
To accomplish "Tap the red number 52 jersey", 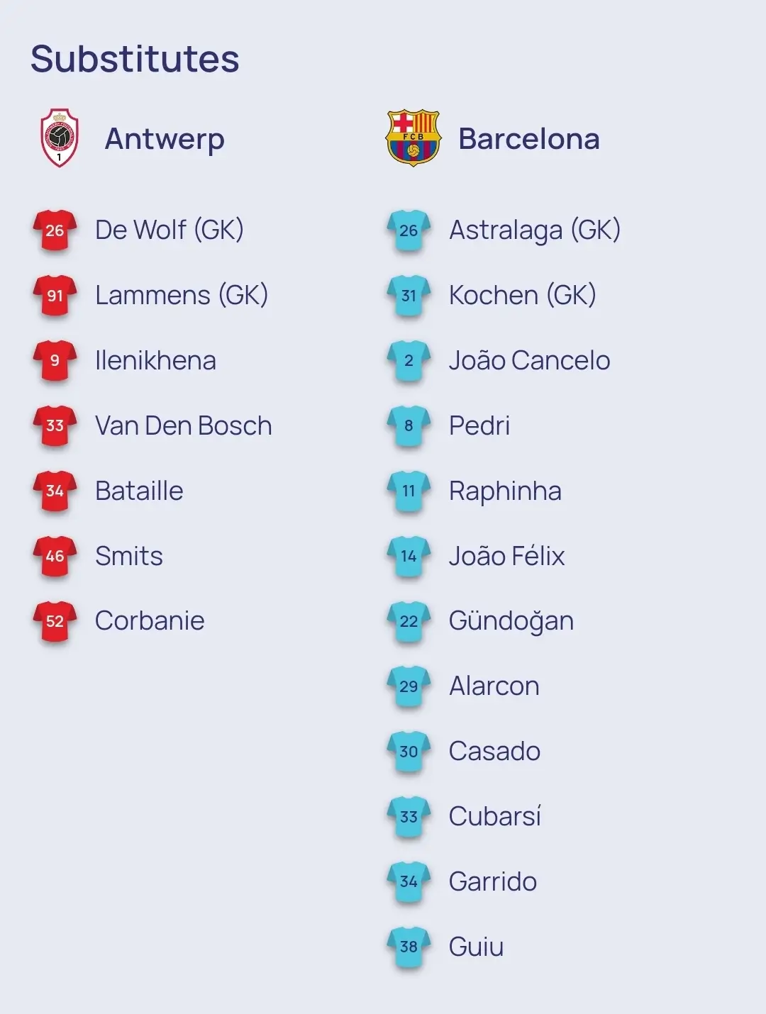I will pos(55,621).
